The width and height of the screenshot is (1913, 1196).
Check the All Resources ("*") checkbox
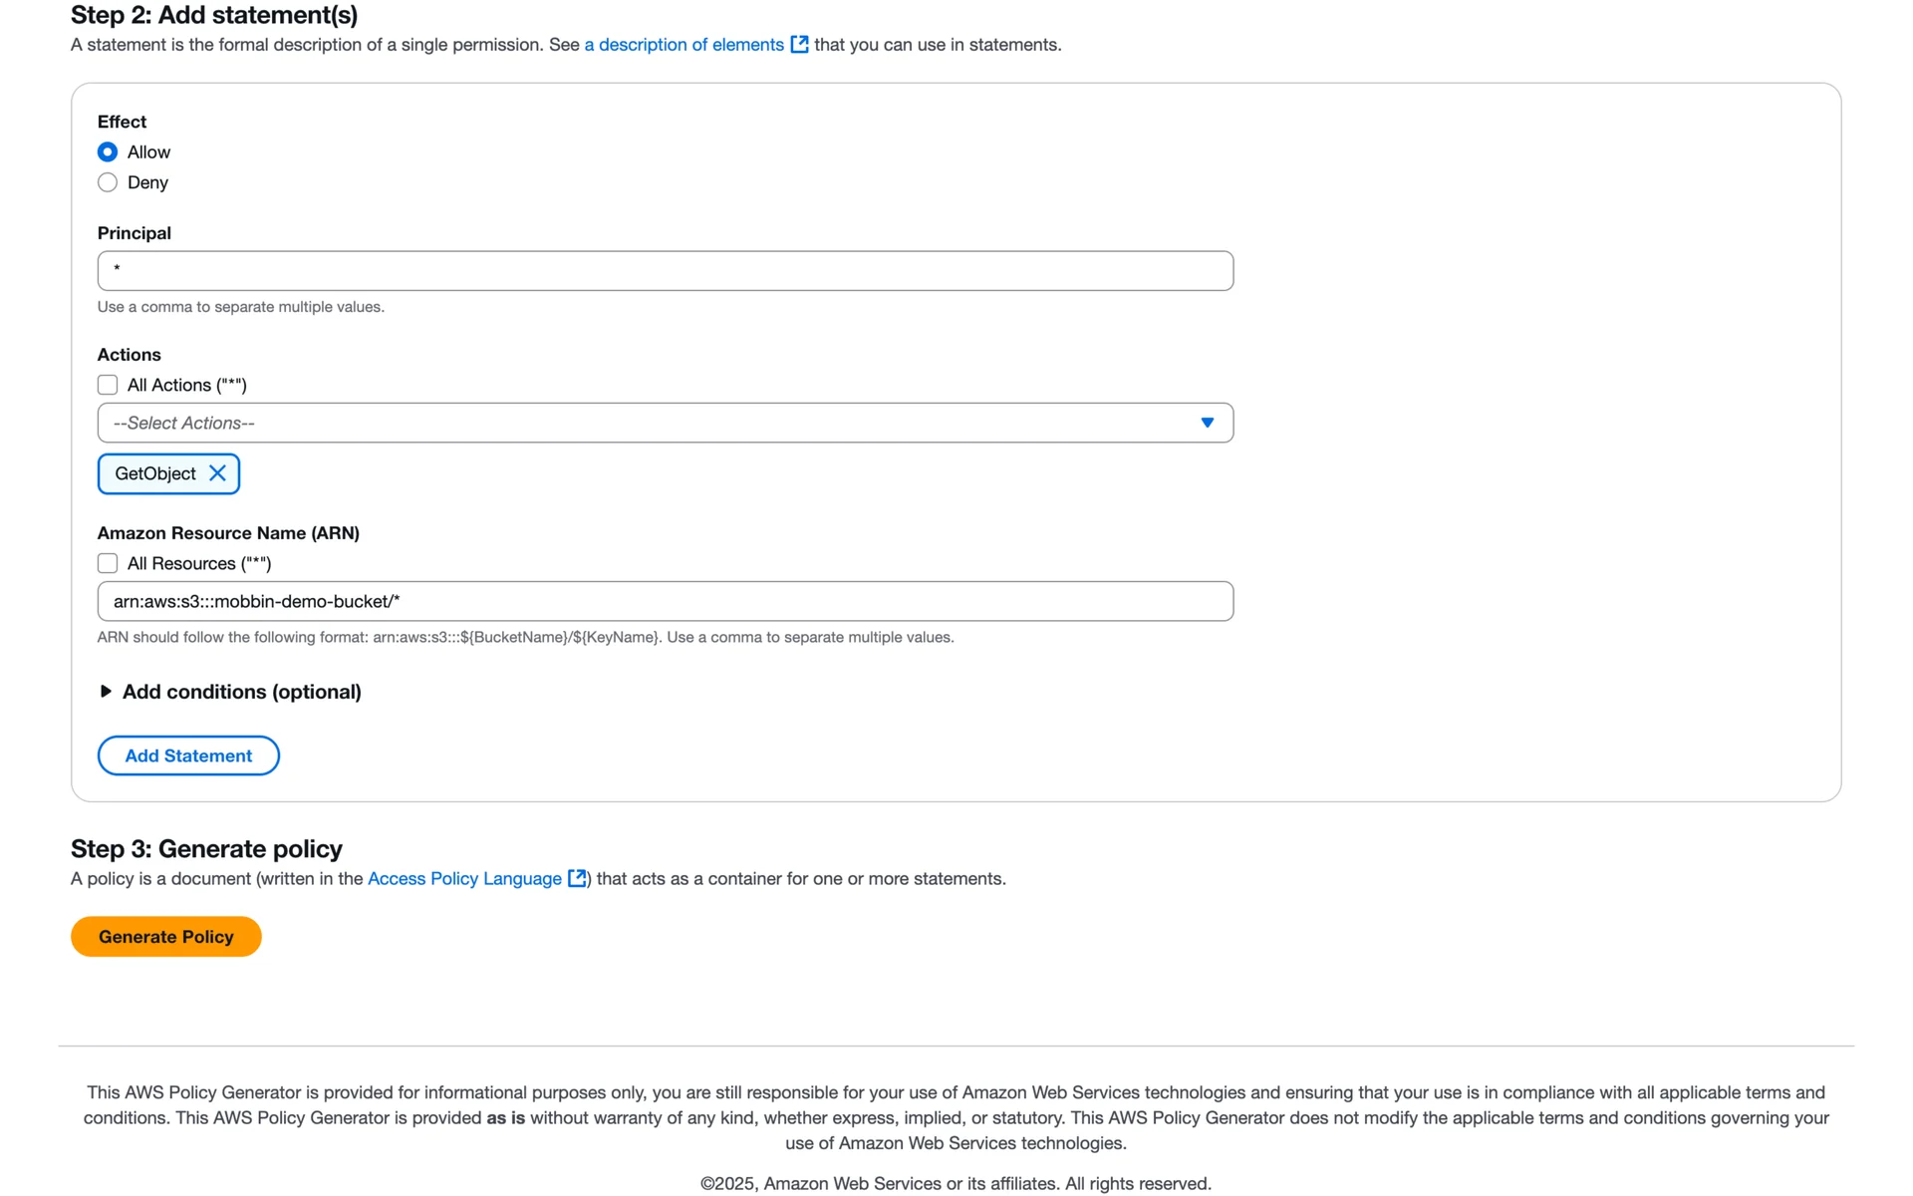click(x=108, y=563)
